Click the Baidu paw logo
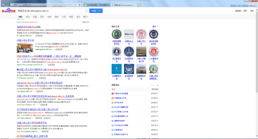Image resolution: width=258 pixels, height=139 pixels. pyautogui.click(x=9, y=11)
